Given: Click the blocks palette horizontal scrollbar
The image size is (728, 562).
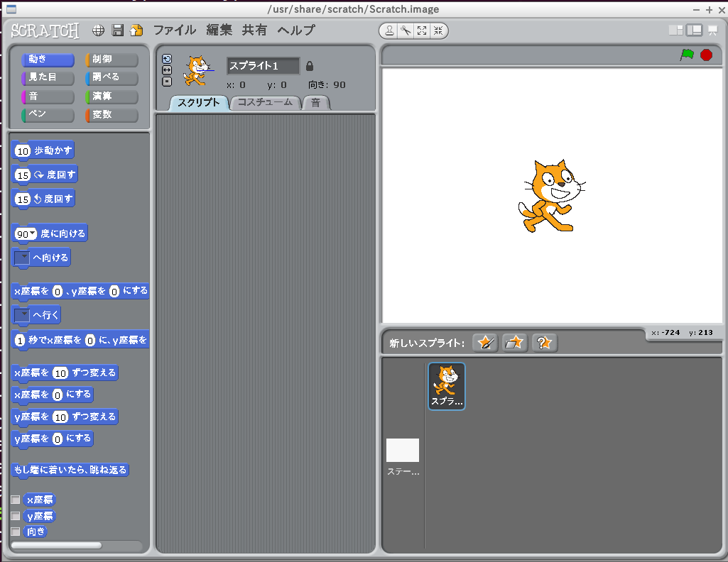Looking at the screenshot, I should click(56, 545).
